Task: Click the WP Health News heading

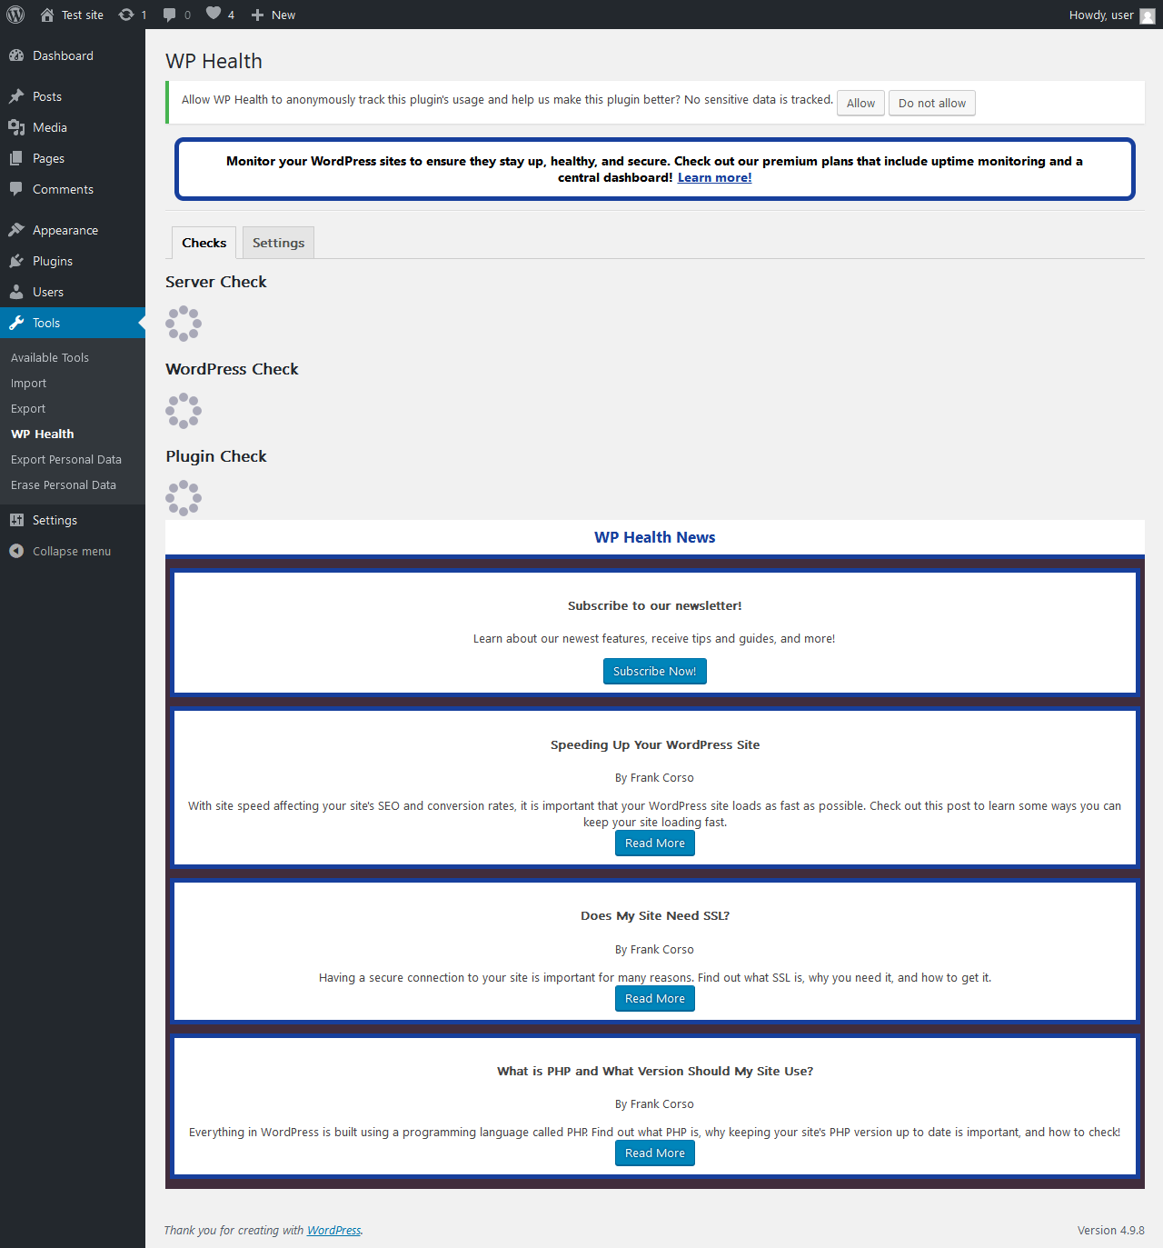Action: pyautogui.click(x=655, y=537)
